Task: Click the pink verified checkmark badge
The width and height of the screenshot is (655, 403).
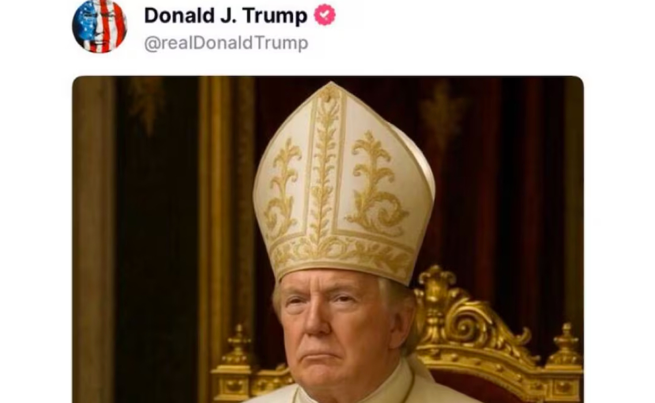Action: pyautogui.click(x=325, y=15)
